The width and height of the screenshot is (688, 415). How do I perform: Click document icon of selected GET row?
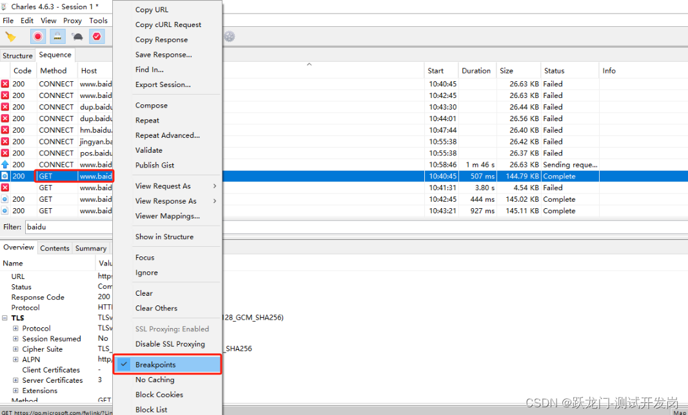click(x=5, y=176)
